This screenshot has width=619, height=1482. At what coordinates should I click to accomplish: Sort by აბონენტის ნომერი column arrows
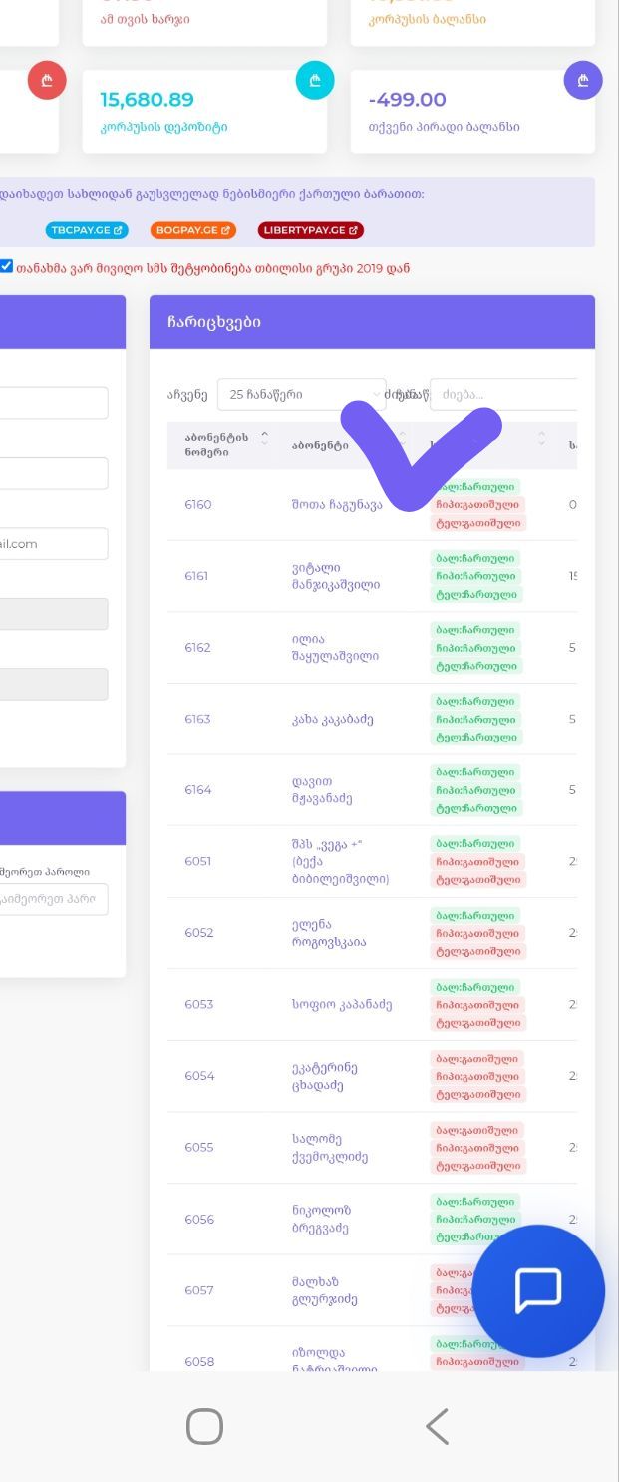pyautogui.click(x=264, y=437)
